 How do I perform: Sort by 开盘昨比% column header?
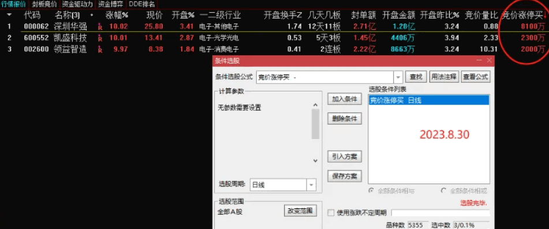point(439,15)
